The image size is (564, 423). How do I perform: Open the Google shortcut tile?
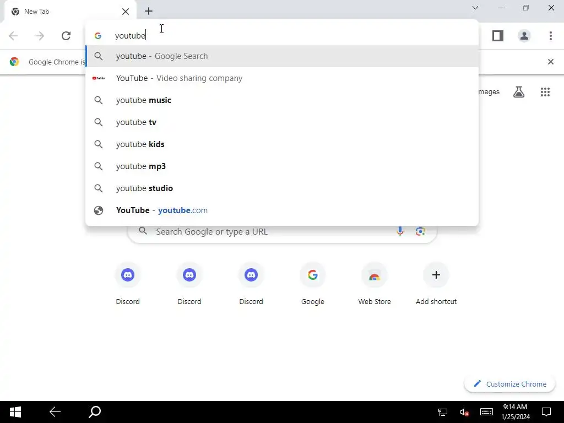pos(313,284)
